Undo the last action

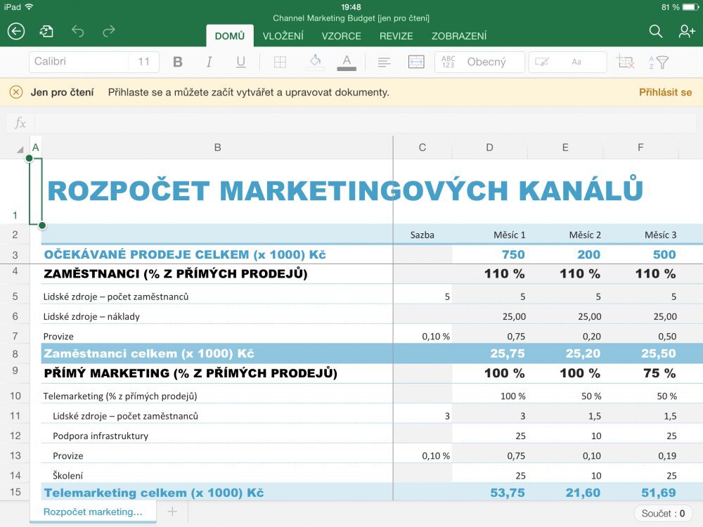coord(77,31)
